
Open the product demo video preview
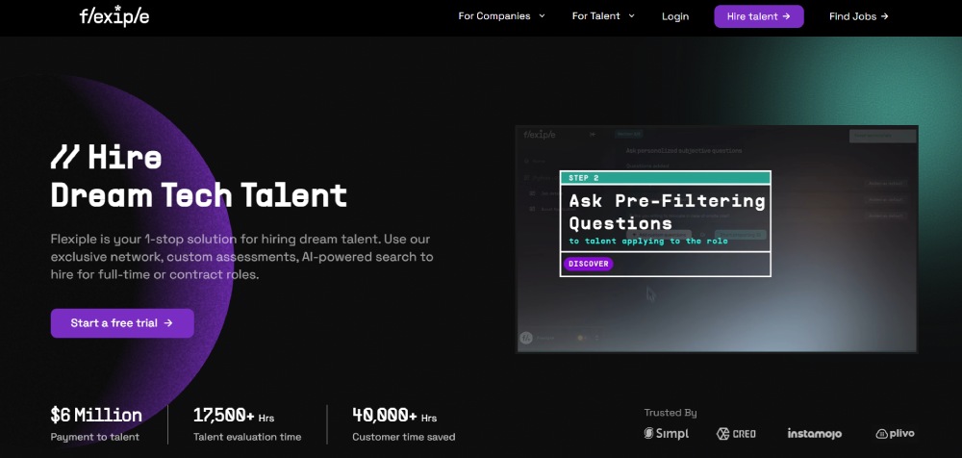717,239
